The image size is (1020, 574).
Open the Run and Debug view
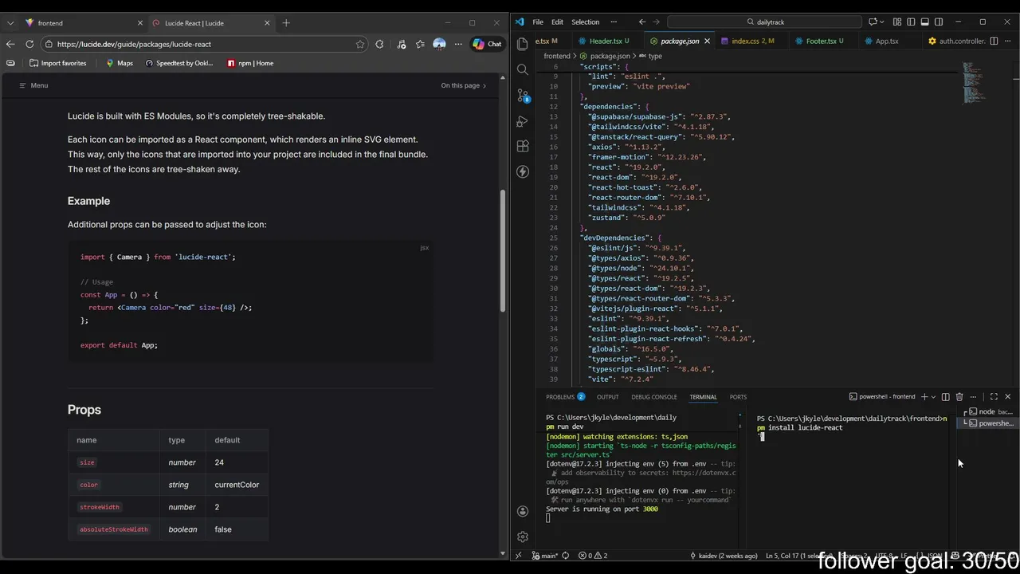coord(523,121)
